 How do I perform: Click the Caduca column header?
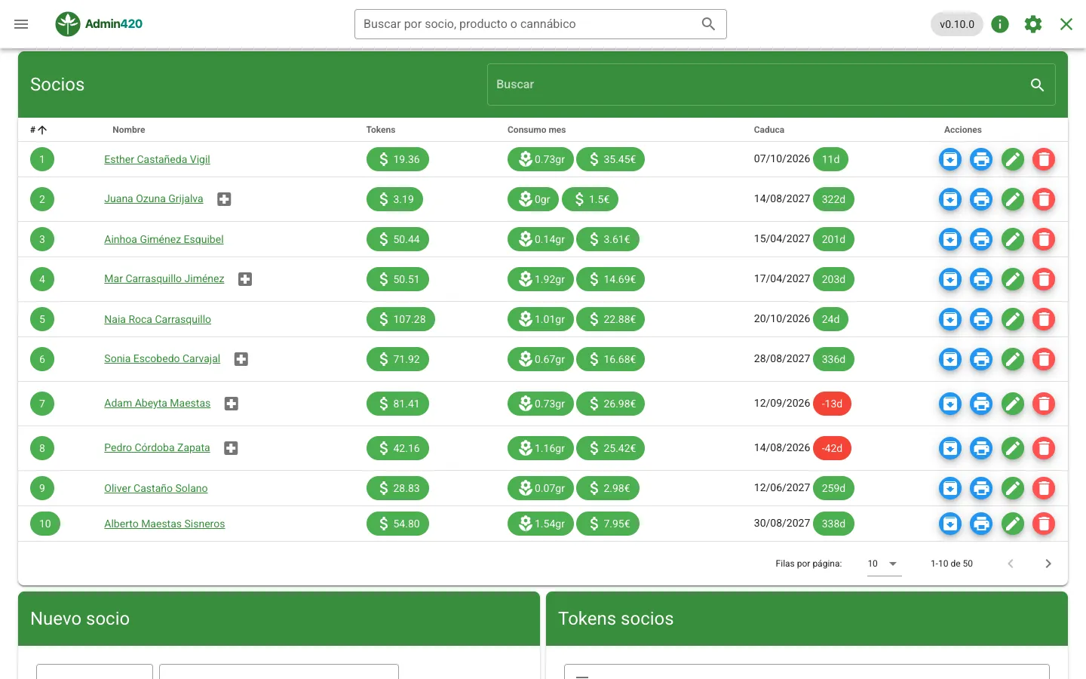tap(769, 130)
